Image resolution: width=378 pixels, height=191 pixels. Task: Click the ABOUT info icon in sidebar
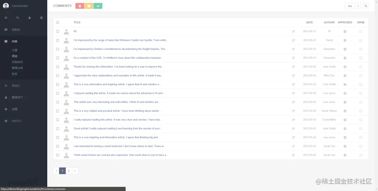click(x=6, y=121)
